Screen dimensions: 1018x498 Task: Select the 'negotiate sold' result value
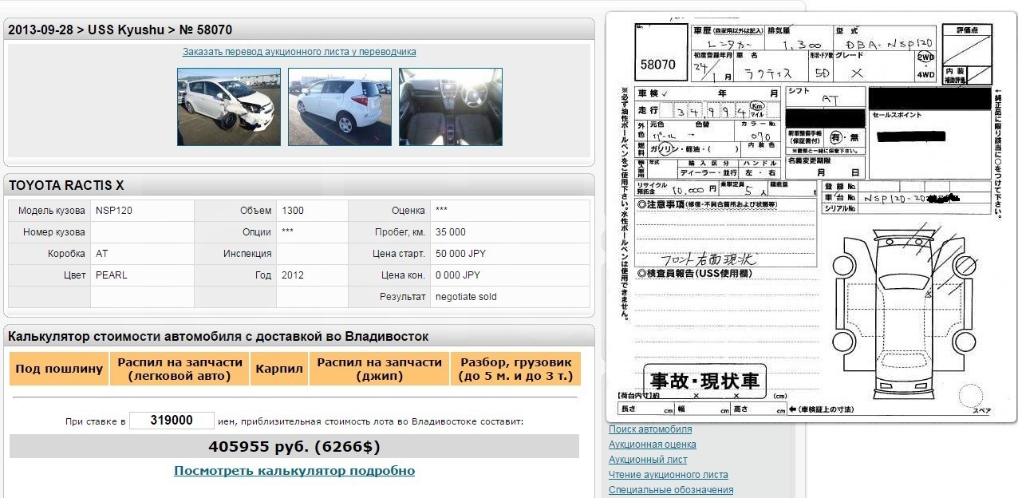(x=466, y=297)
